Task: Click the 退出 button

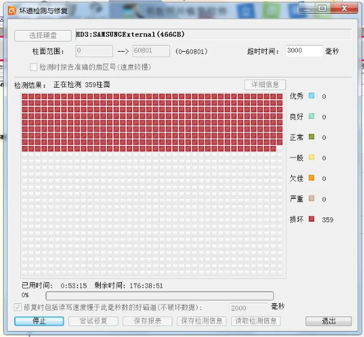Action: click(328, 321)
